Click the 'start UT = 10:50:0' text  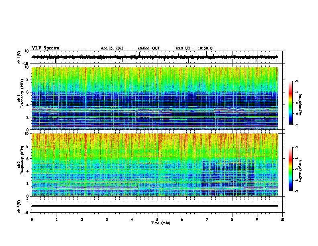coord(194,48)
